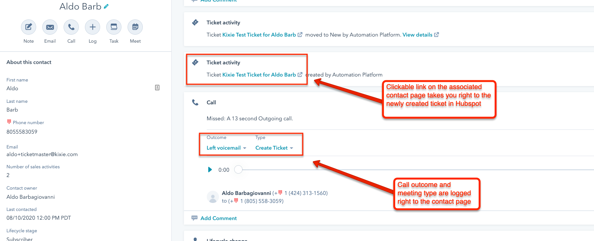Schedule a meeting with the Meet icon

[x=135, y=27]
